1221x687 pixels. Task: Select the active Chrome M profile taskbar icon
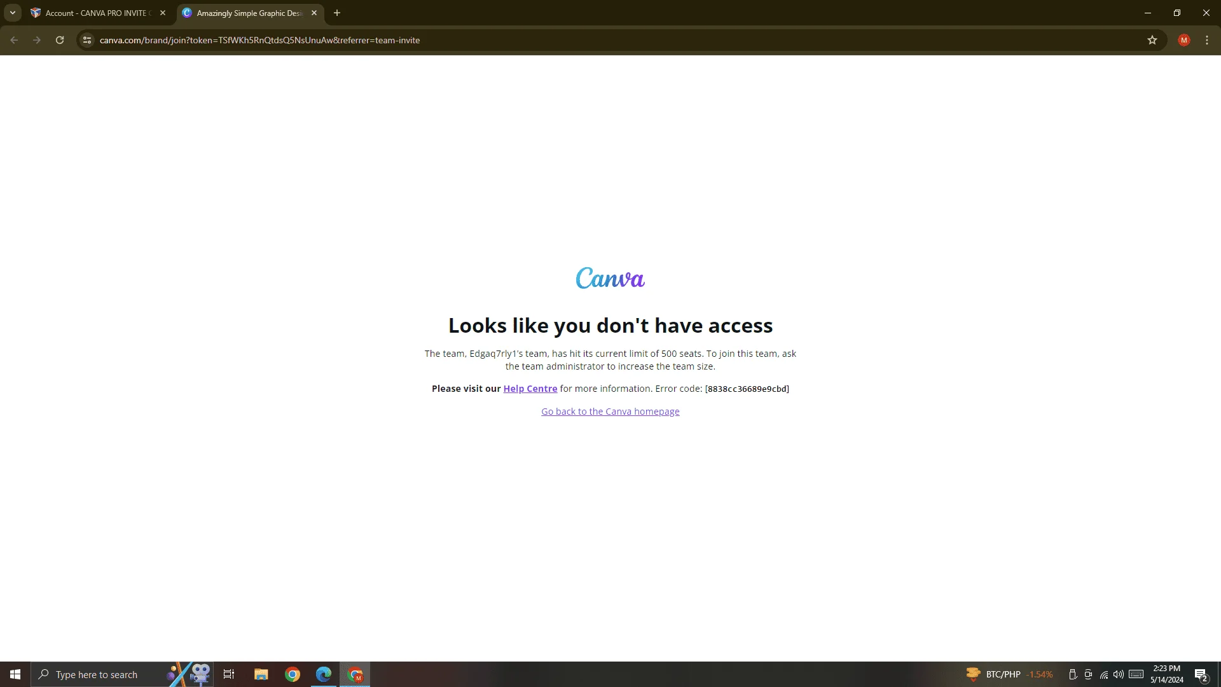[355, 674]
